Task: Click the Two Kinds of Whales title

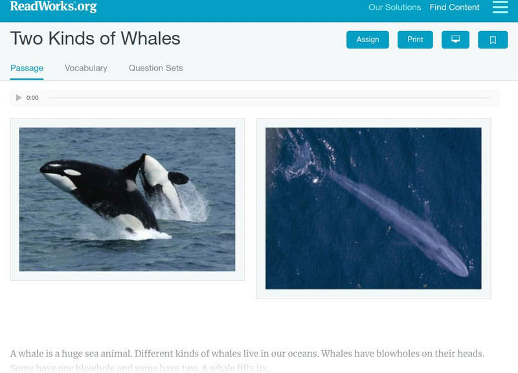Action: tap(95, 38)
